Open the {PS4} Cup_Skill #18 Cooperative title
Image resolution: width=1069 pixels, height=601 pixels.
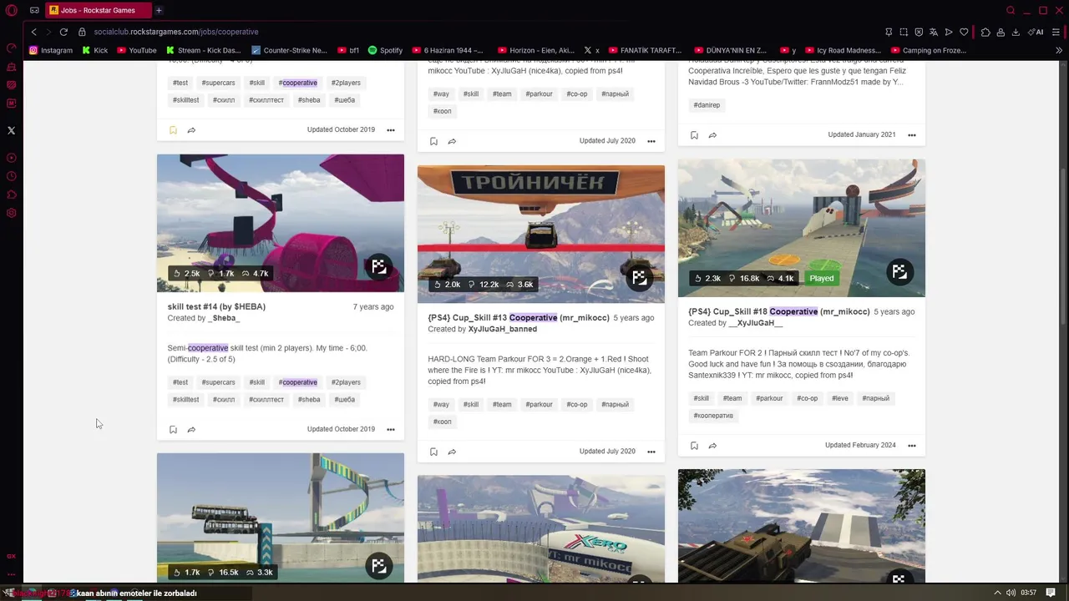(x=779, y=311)
